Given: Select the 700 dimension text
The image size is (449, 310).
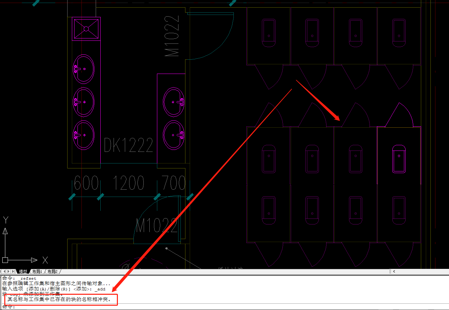Looking at the screenshot, I should coord(174,183).
